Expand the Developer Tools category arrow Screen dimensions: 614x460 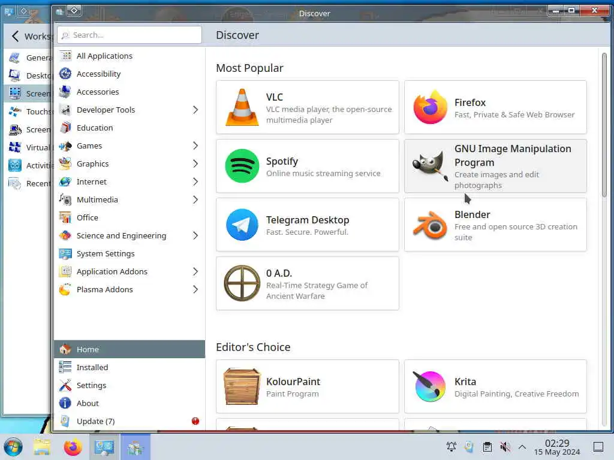click(195, 110)
